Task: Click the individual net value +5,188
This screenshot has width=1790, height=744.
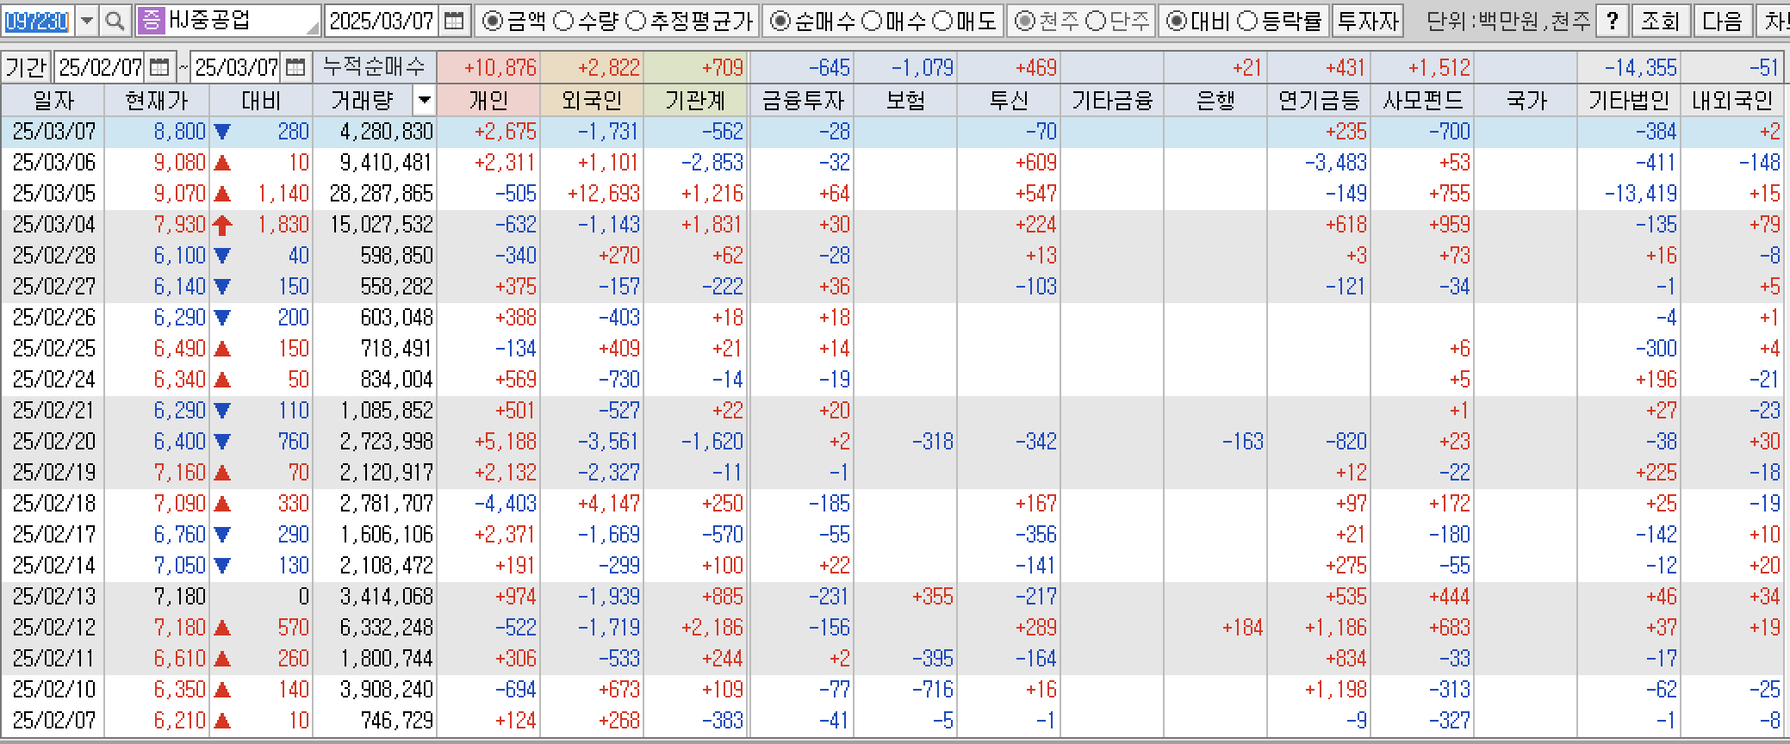Action: pyautogui.click(x=505, y=442)
